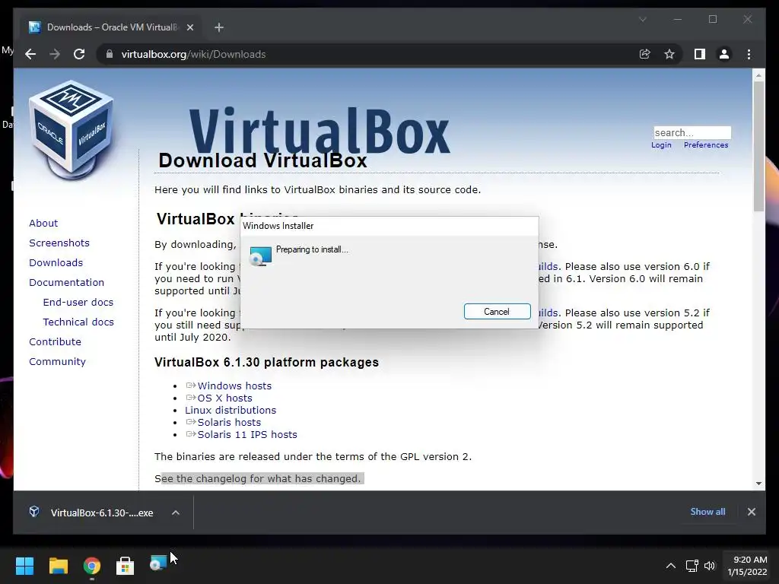Open the clock showing 9:20 AM

(x=748, y=566)
